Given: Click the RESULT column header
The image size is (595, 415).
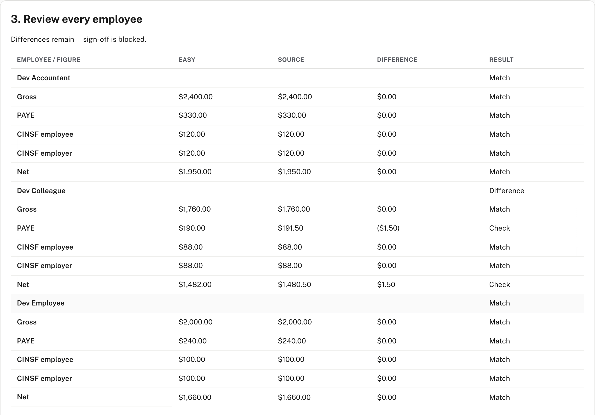Looking at the screenshot, I should coord(501,60).
